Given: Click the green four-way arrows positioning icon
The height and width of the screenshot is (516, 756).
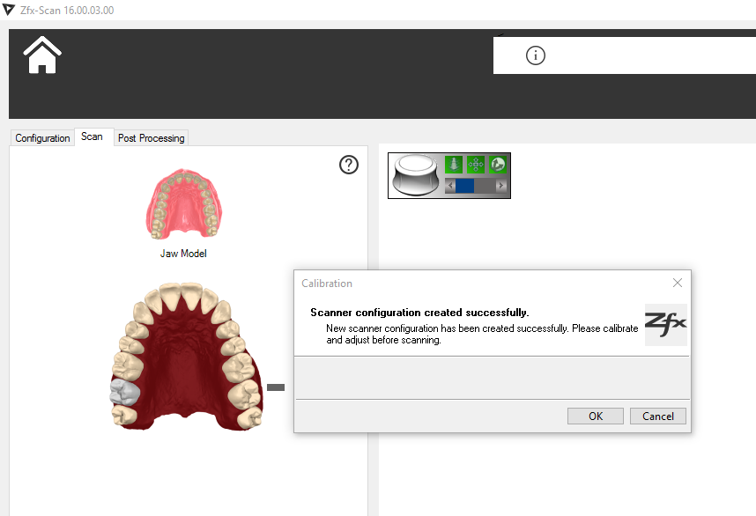Looking at the screenshot, I should click(476, 164).
